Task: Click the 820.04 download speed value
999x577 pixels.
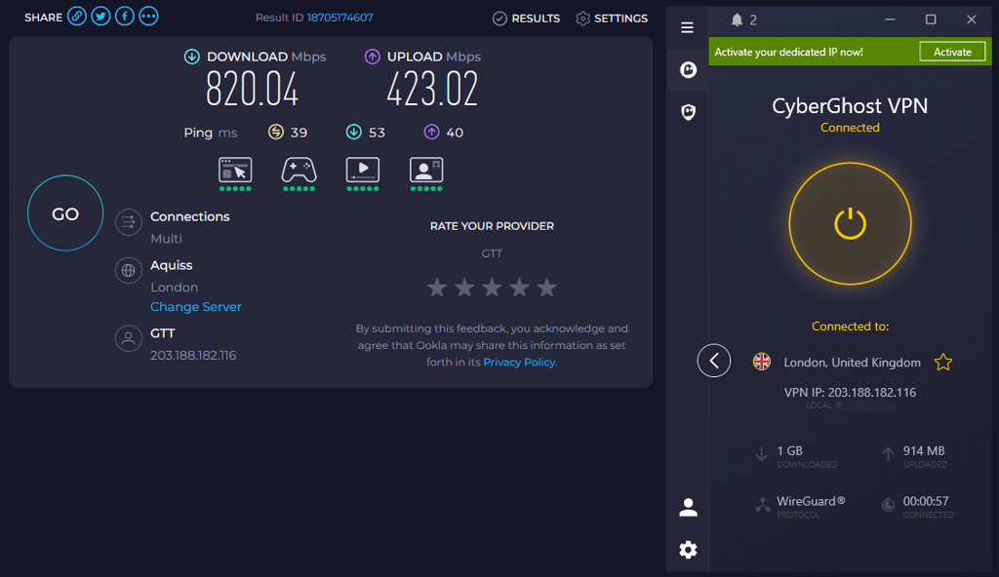Action: [253, 89]
